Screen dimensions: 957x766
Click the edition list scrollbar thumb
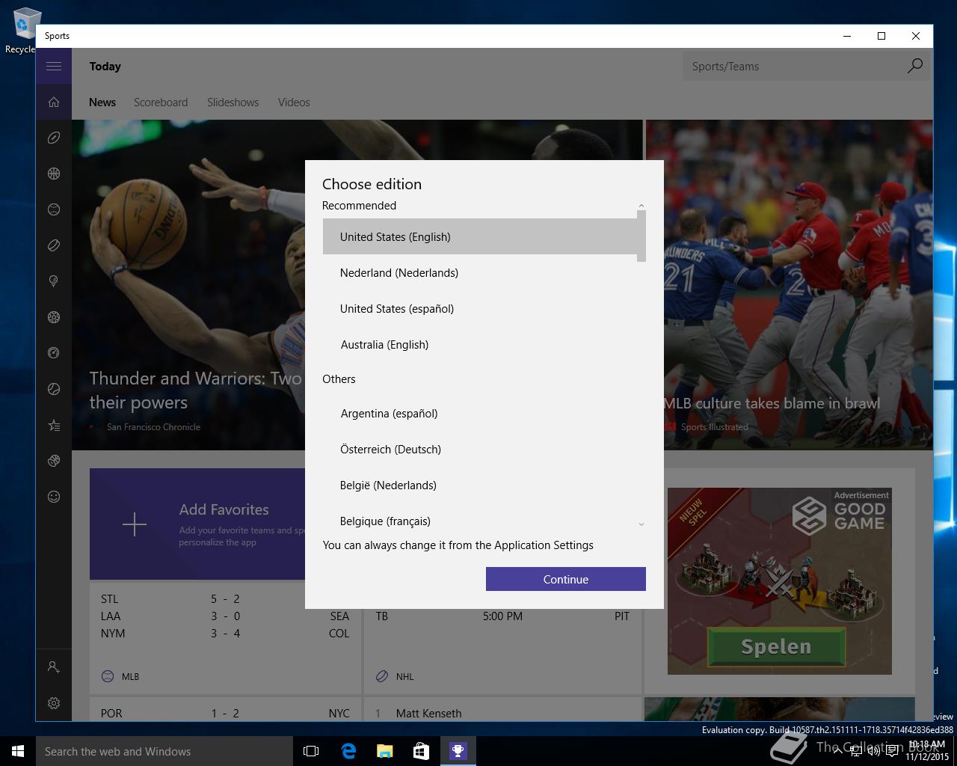pyautogui.click(x=641, y=236)
